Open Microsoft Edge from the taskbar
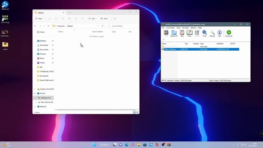Screen dimensions: 263x148 click(x=127, y=145)
